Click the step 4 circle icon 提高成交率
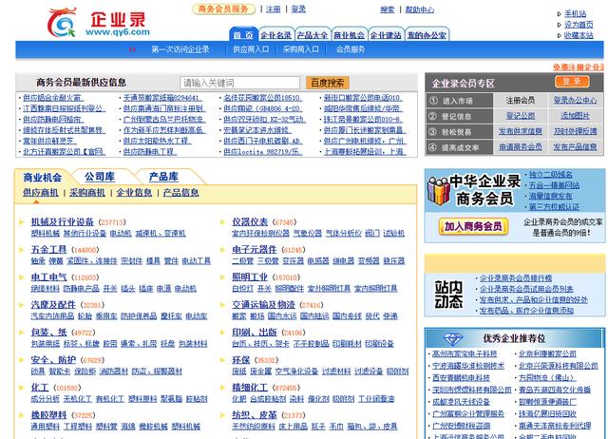 pyautogui.click(x=433, y=147)
